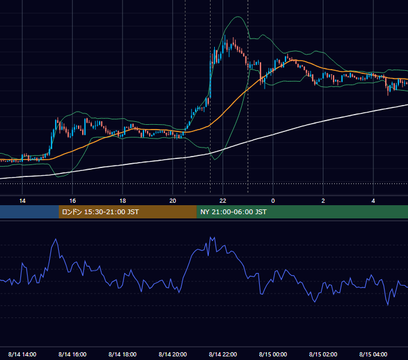Click the hour label 2 on price chart
Screen dimensions: 408x360
(323, 201)
